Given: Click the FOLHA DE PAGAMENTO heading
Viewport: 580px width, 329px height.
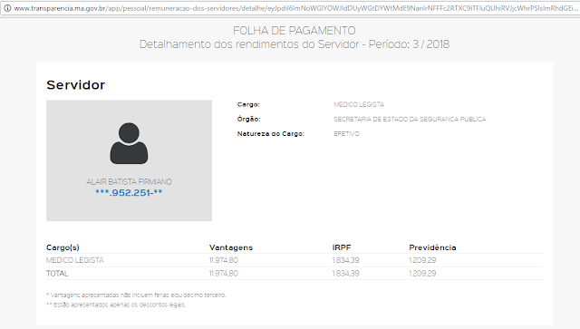Looking at the screenshot, I should 294,30.
